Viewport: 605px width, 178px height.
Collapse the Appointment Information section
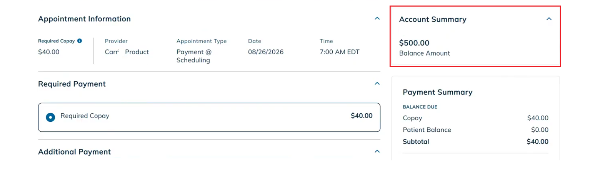click(377, 19)
